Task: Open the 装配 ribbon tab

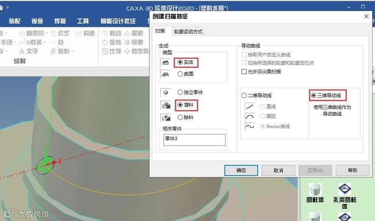Action: click(x=15, y=21)
